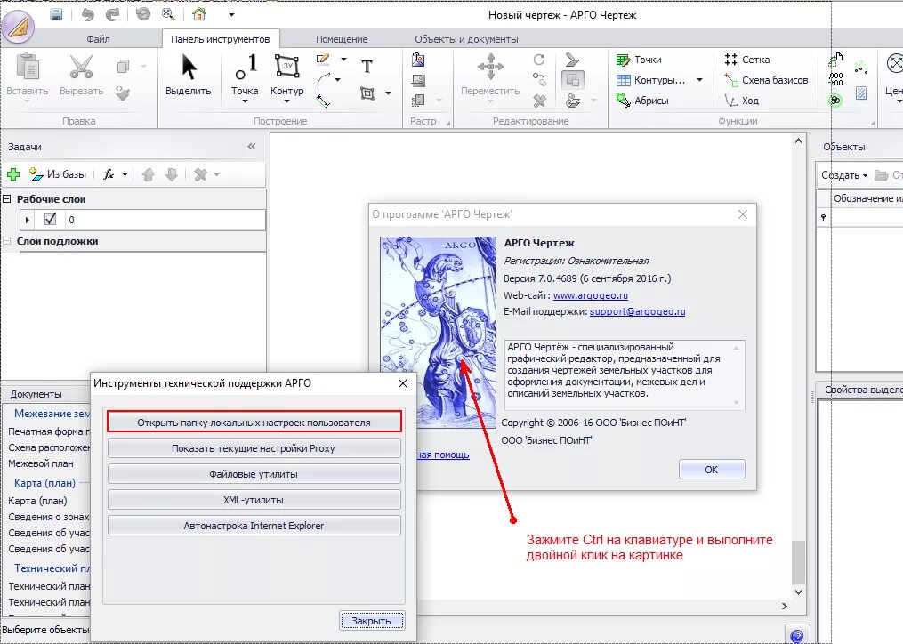Click the XML-утилиты button

click(x=254, y=500)
